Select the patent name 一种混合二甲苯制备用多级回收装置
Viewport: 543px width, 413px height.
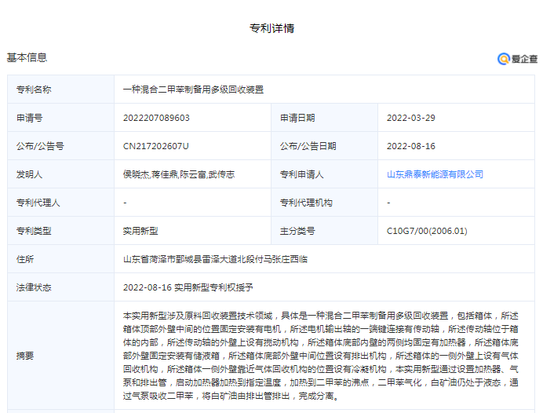point(193,90)
